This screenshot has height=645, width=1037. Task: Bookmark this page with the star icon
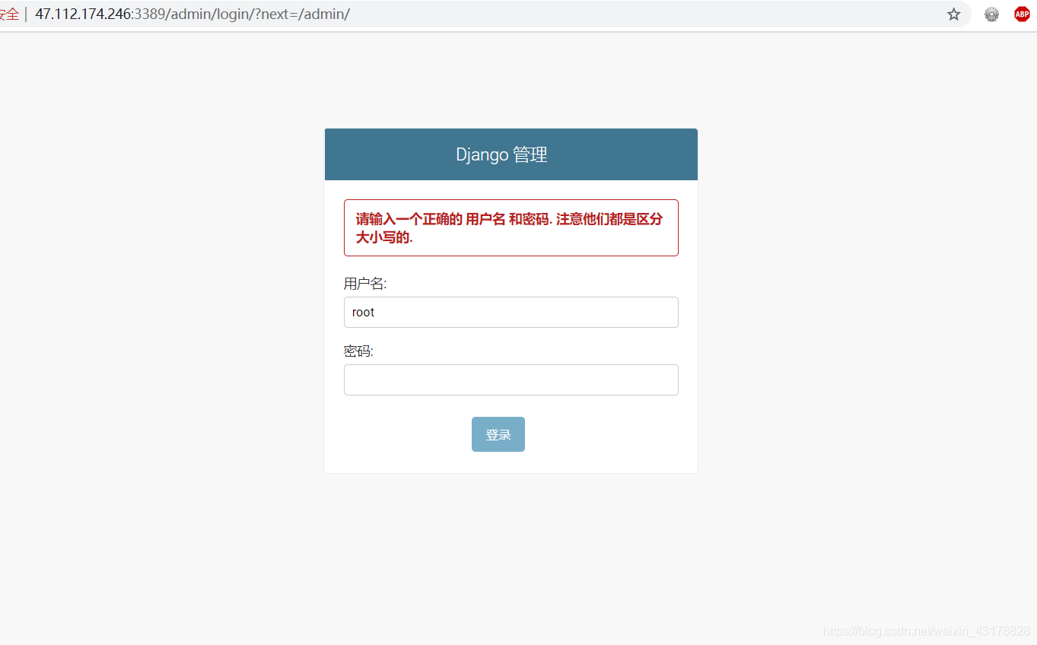(x=953, y=14)
